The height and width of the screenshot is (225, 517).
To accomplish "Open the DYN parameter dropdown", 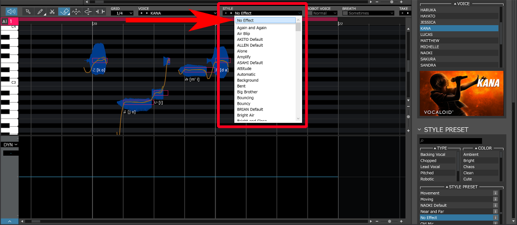I will pyautogui.click(x=11, y=144).
